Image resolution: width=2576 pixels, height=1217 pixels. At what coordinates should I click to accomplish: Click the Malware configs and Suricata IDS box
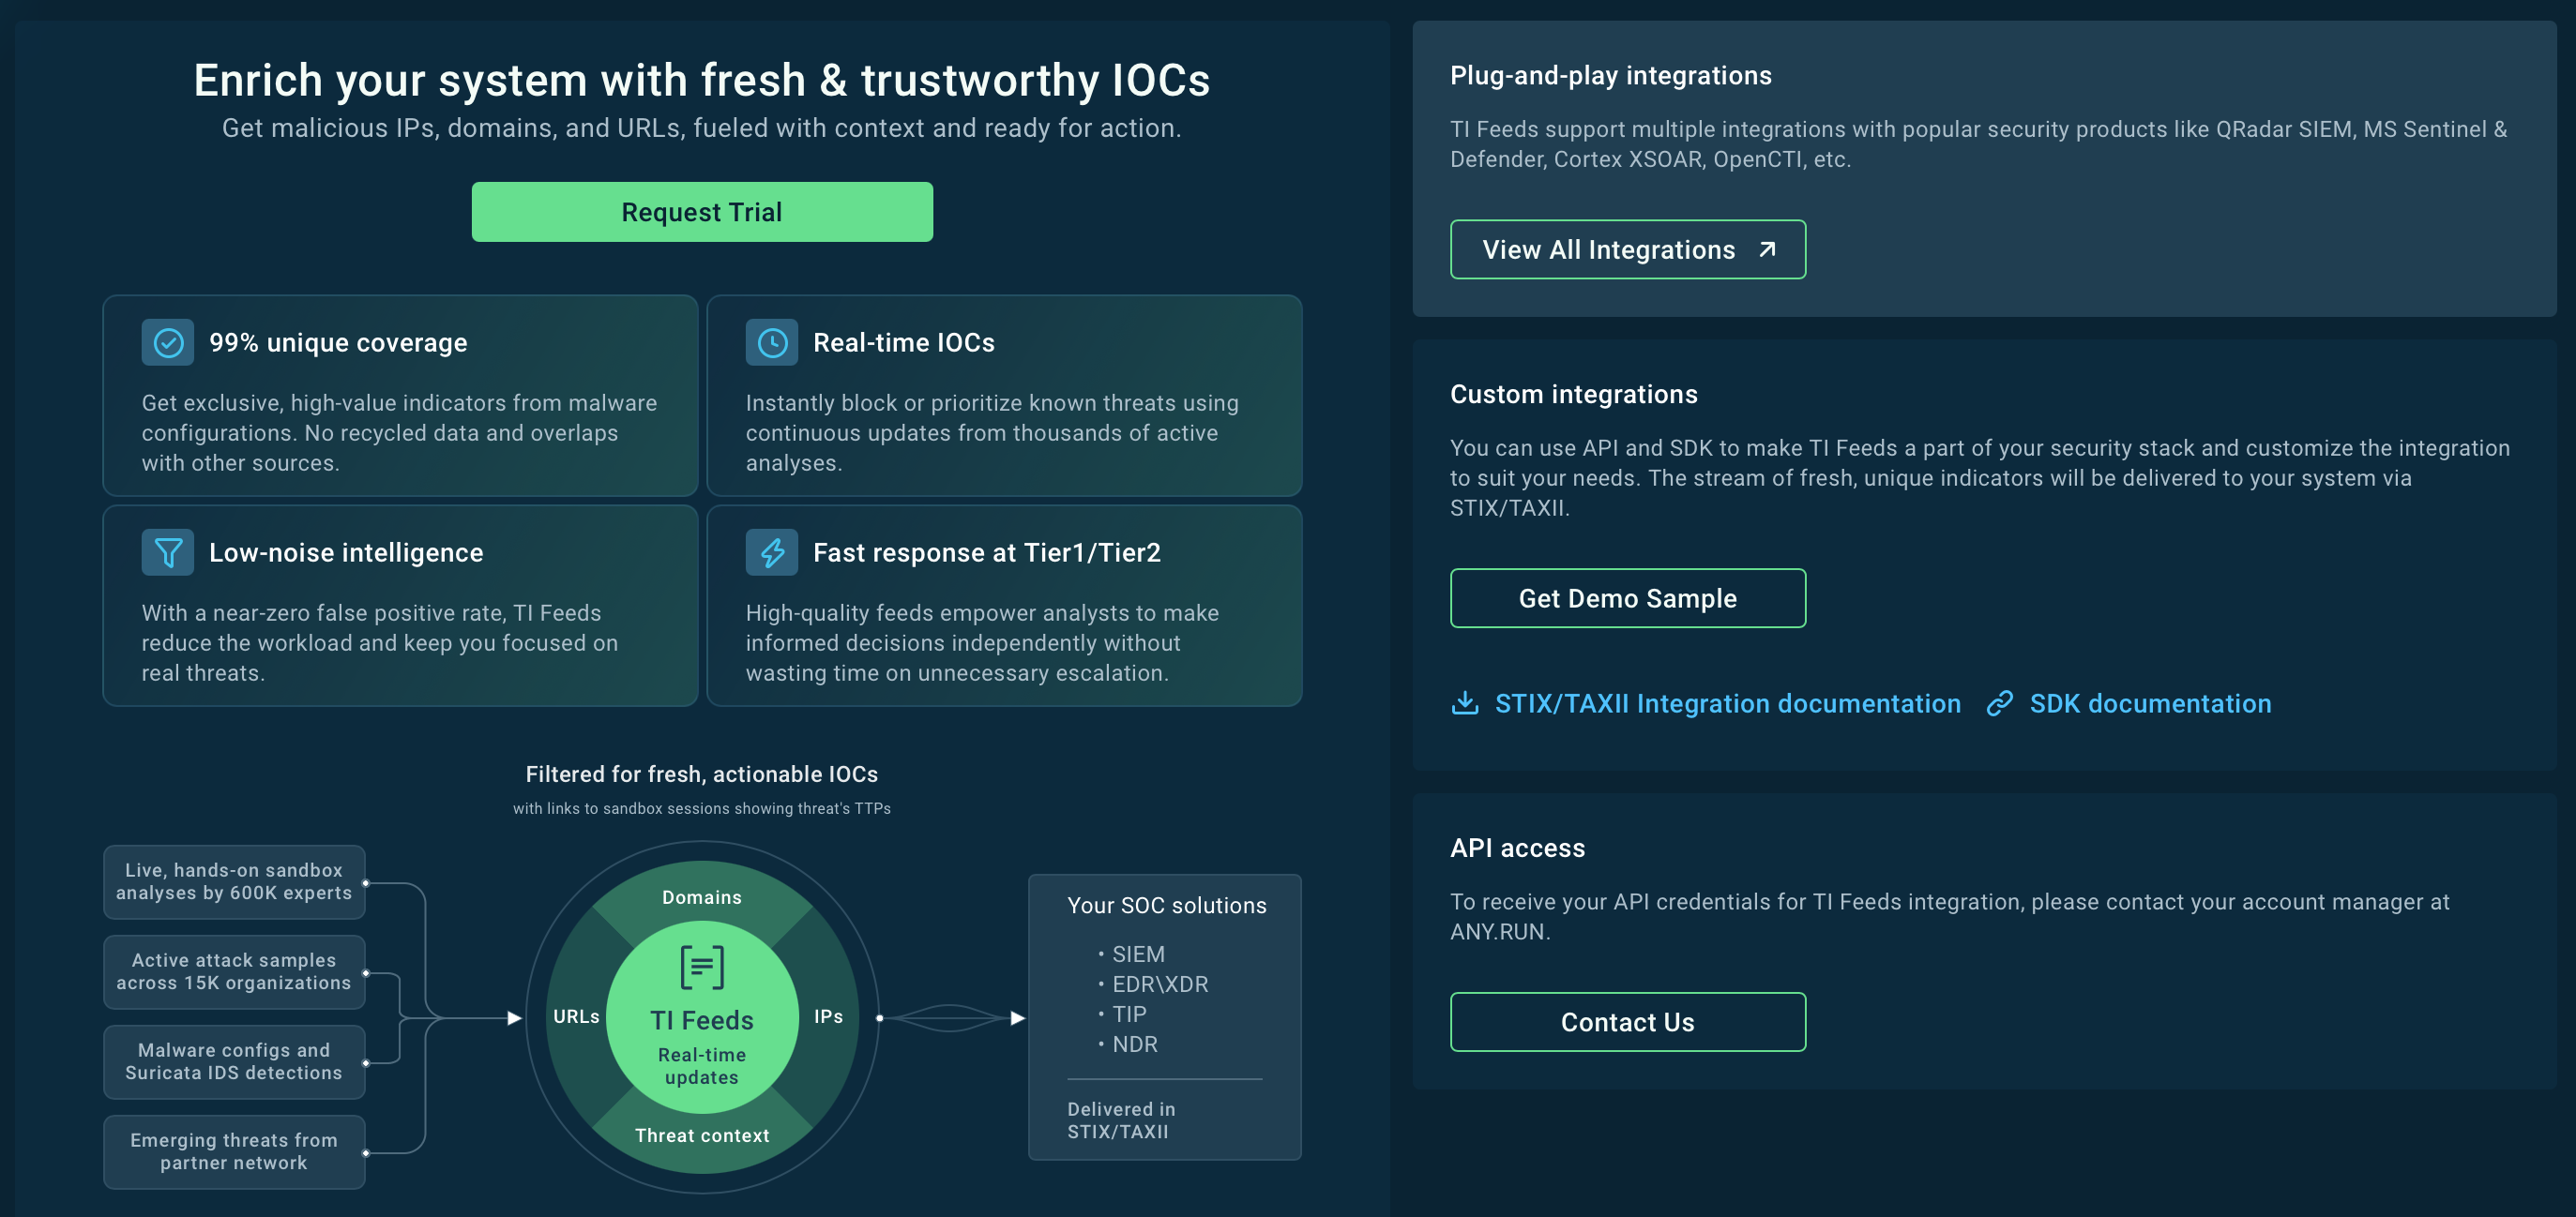click(x=234, y=1061)
